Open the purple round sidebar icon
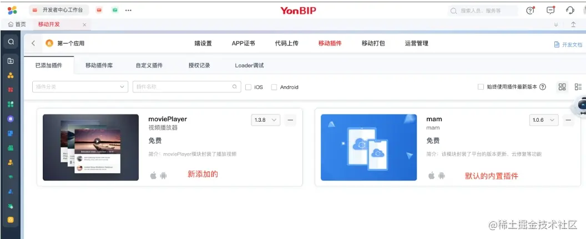 pos(11,119)
